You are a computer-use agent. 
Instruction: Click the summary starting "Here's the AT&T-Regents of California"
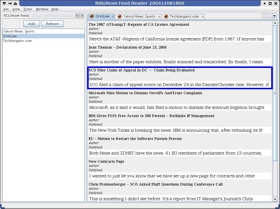pos(180,39)
